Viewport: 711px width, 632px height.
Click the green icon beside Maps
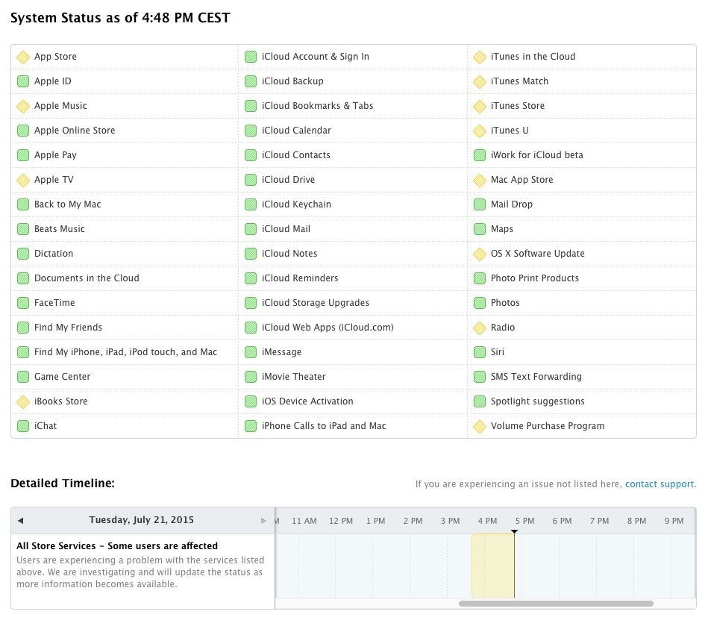click(479, 229)
